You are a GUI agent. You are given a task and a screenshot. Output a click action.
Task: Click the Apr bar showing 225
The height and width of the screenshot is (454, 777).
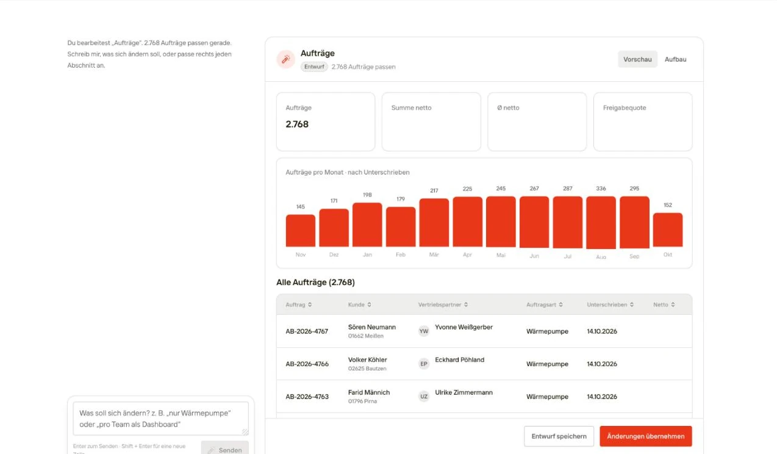pos(467,222)
